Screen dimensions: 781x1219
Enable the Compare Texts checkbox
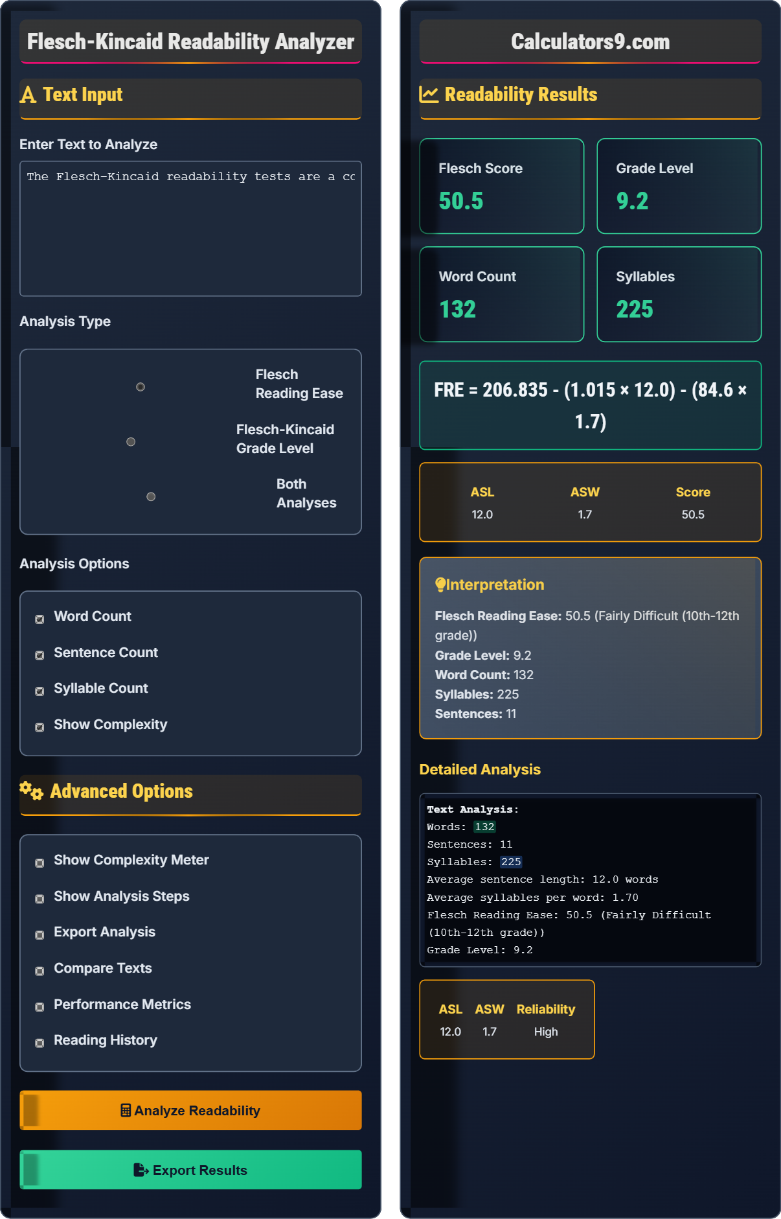coord(40,971)
